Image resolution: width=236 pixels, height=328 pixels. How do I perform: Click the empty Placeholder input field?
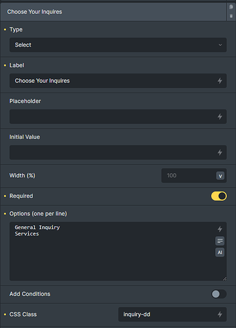click(x=118, y=117)
